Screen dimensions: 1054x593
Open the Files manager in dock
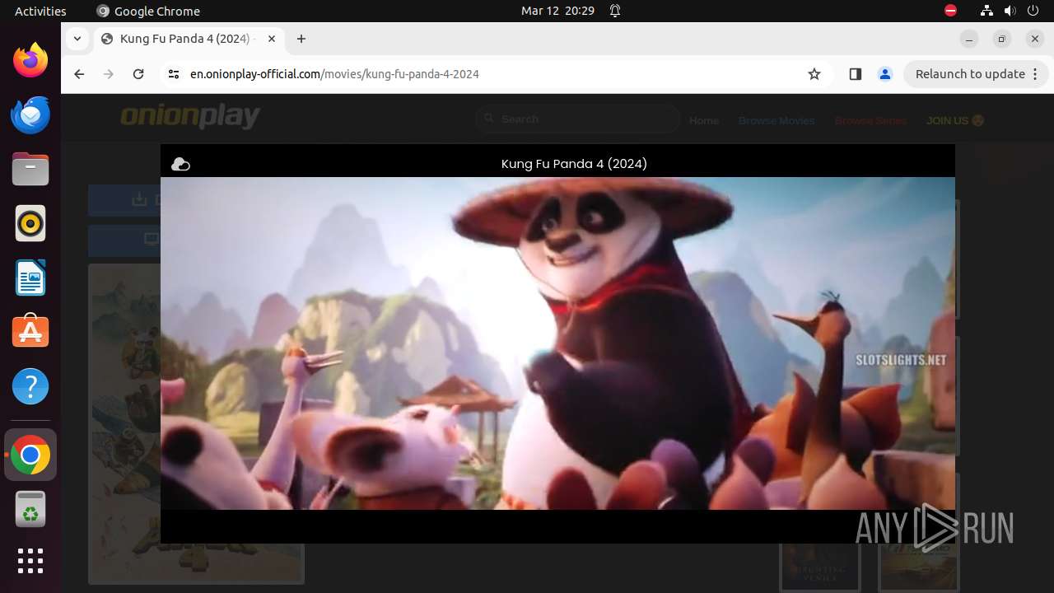click(x=30, y=169)
